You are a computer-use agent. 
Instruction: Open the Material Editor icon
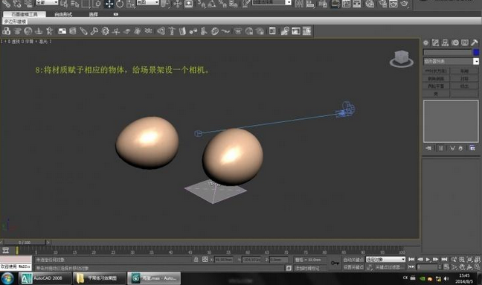[370, 4]
